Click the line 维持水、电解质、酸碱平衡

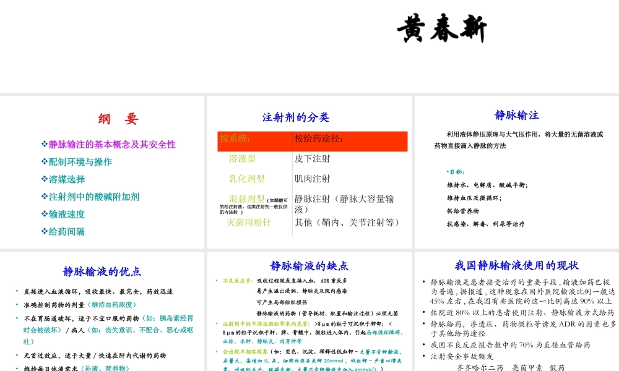coord(487,185)
